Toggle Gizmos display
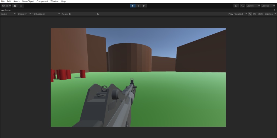This screenshot has width=277, height=138. 269,14
